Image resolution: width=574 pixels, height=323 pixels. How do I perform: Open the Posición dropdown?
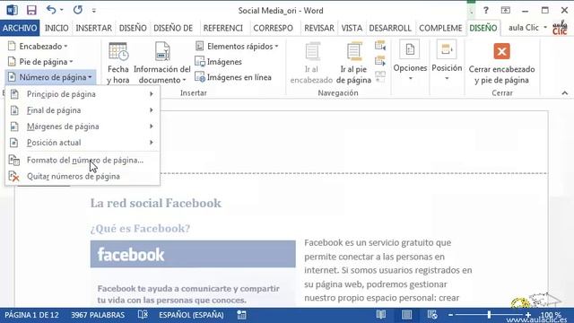[447, 61]
